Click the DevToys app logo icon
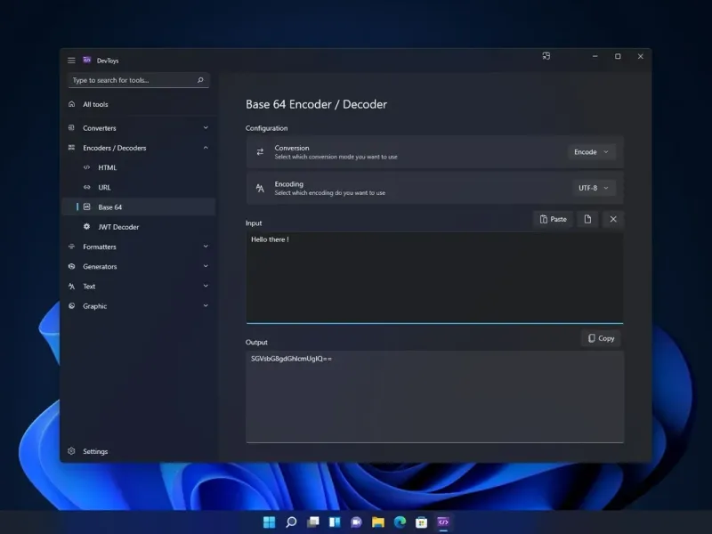Viewport: 712px width, 534px height. click(86, 60)
